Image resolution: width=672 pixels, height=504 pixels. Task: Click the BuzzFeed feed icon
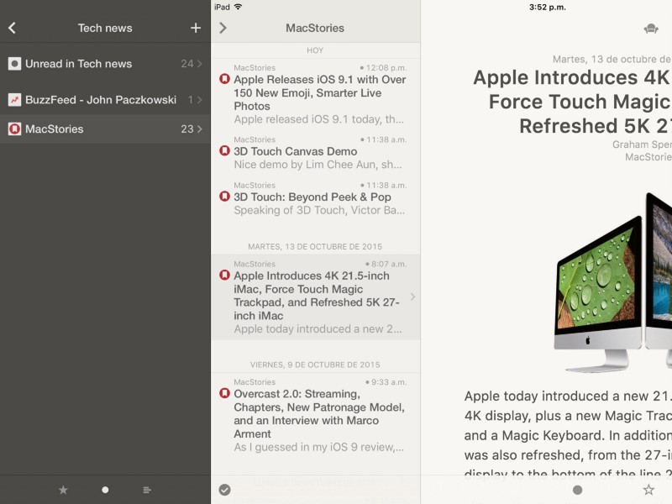click(x=14, y=100)
